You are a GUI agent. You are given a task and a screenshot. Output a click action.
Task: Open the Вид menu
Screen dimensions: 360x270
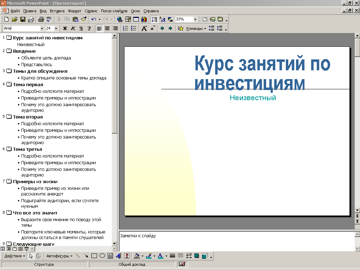pos(43,11)
